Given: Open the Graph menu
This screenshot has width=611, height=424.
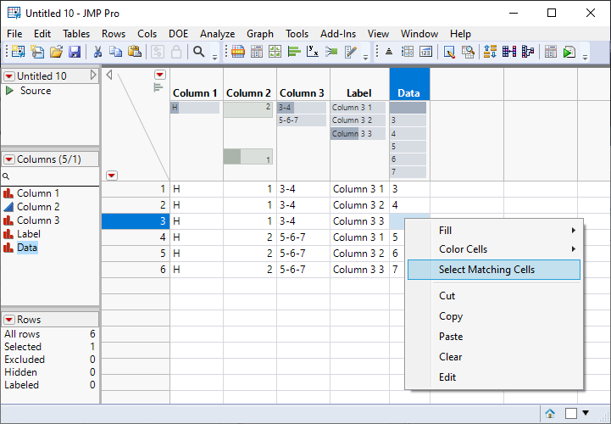Looking at the screenshot, I should (260, 34).
